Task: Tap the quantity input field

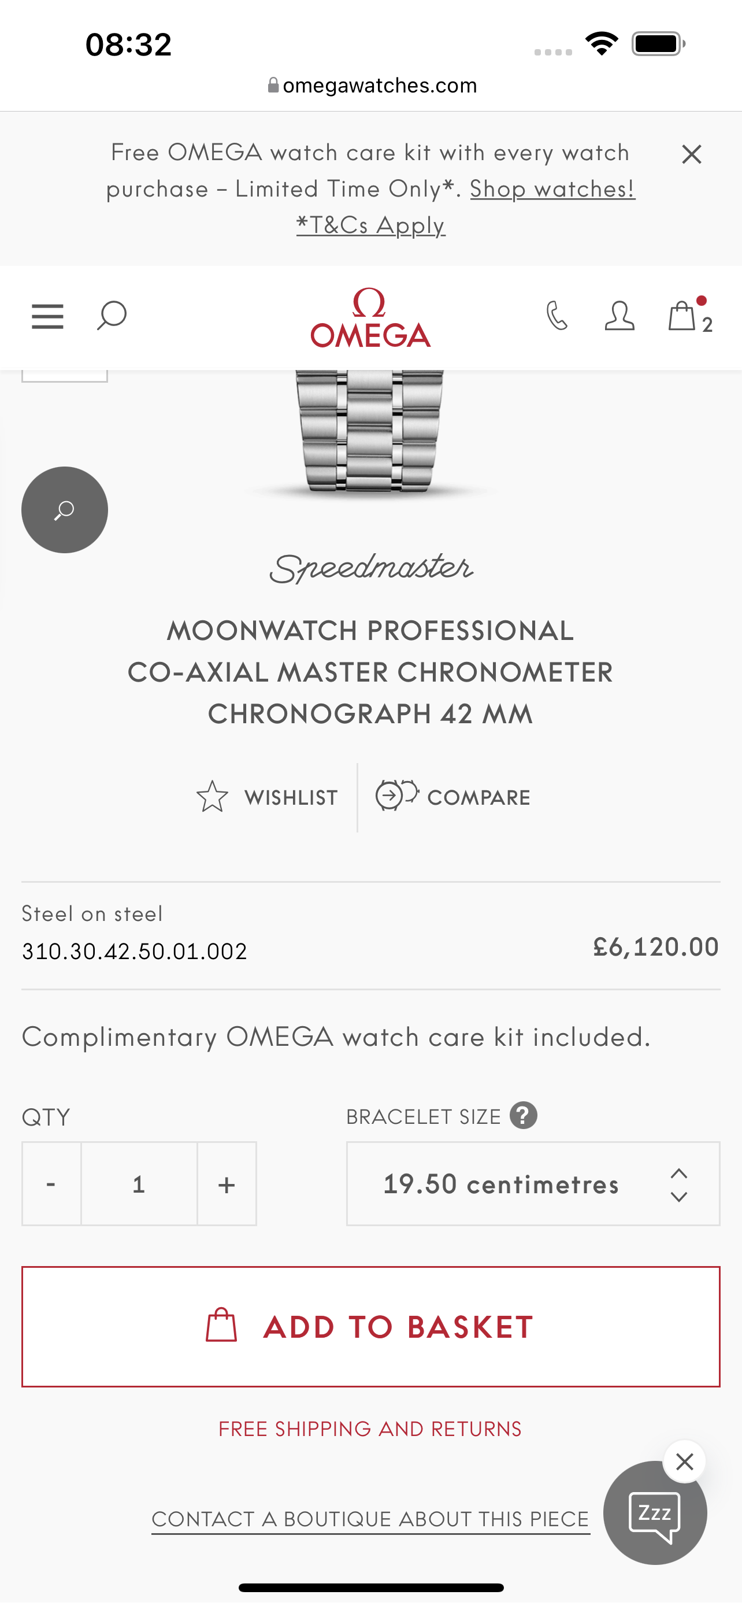Action: pyautogui.click(x=139, y=1184)
